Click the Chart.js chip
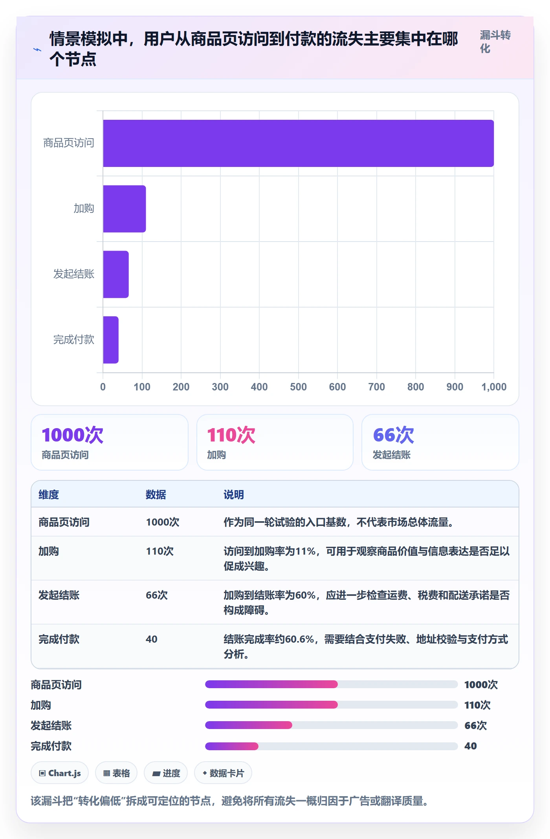The image size is (550, 839). point(60,773)
